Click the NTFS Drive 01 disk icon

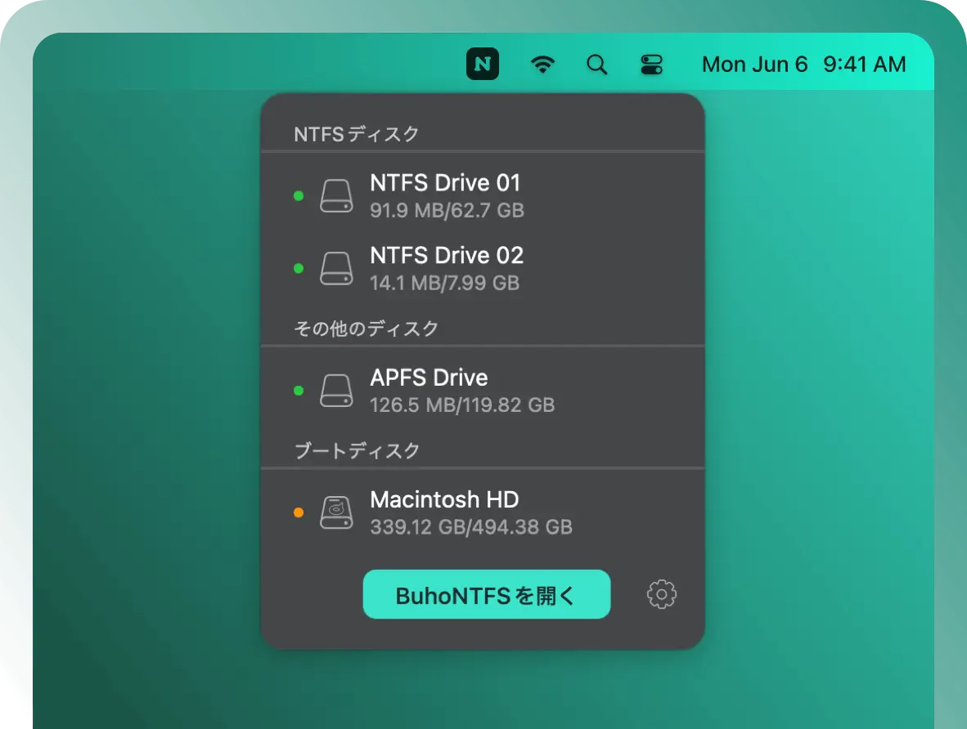point(337,196)
